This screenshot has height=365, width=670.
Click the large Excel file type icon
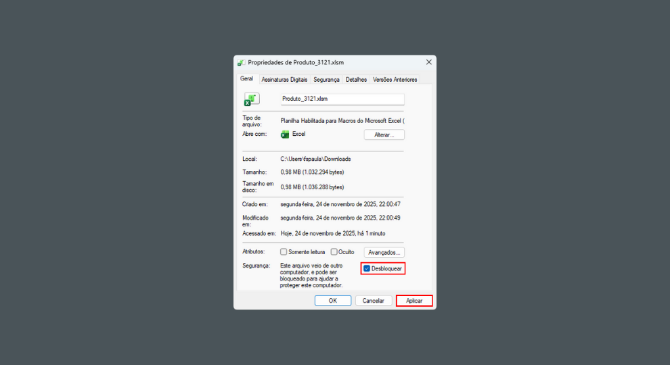coord(251,99)
